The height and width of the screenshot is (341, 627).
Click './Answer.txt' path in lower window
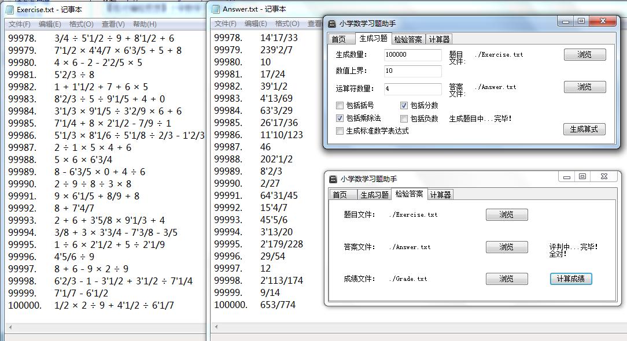(x=410, y=247)
